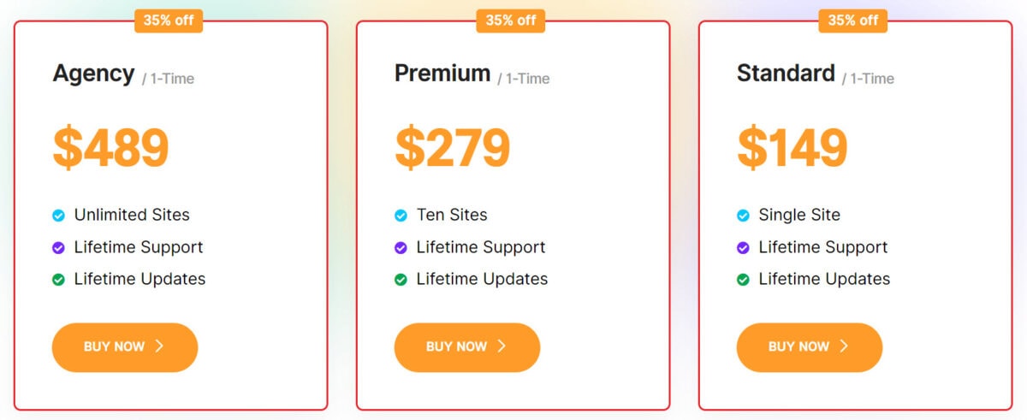
Task: Click the 35% off badge above Agency
Action: pos(169,21)
